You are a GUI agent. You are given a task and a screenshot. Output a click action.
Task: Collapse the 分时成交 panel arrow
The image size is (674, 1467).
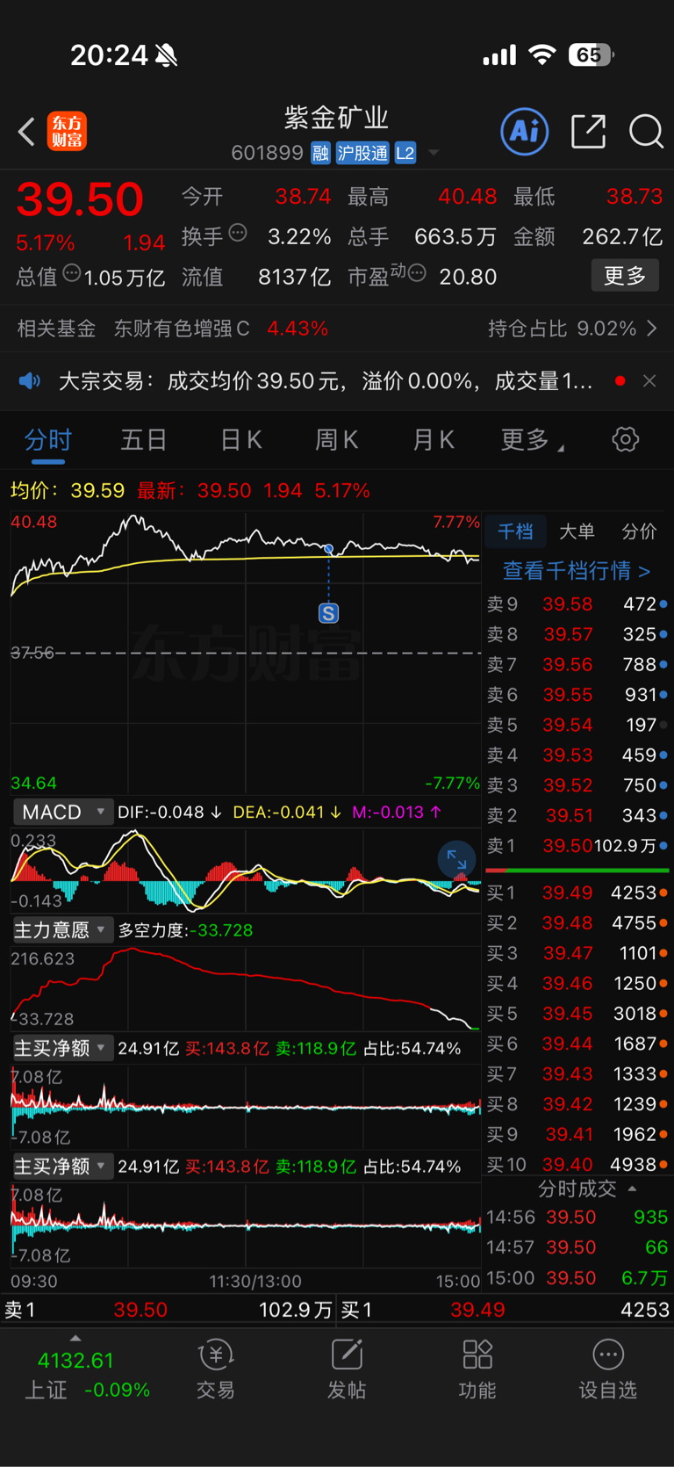click(x=633, y=1189)
